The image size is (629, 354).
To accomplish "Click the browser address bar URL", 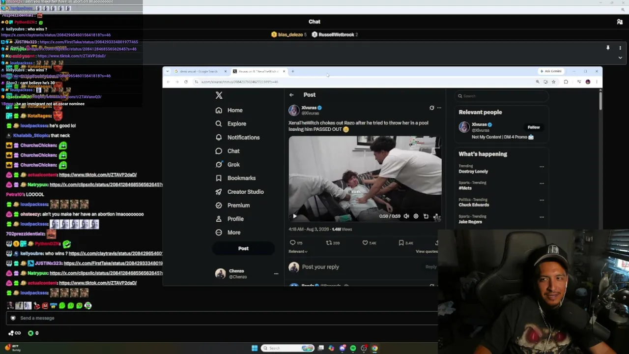I will point(240,82).
